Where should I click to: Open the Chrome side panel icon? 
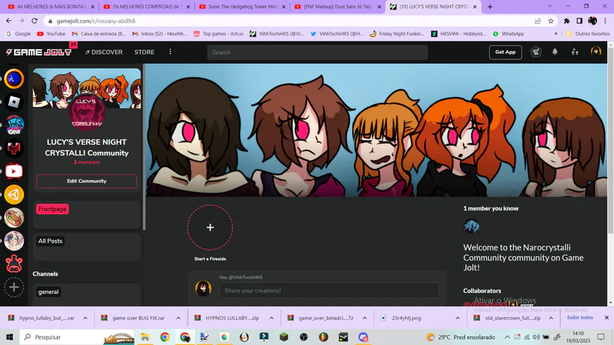[579, 20]
